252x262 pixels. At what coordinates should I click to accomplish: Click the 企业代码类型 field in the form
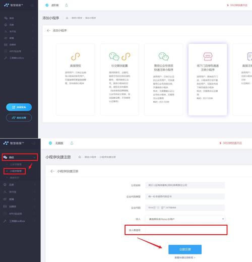[185, 196]
